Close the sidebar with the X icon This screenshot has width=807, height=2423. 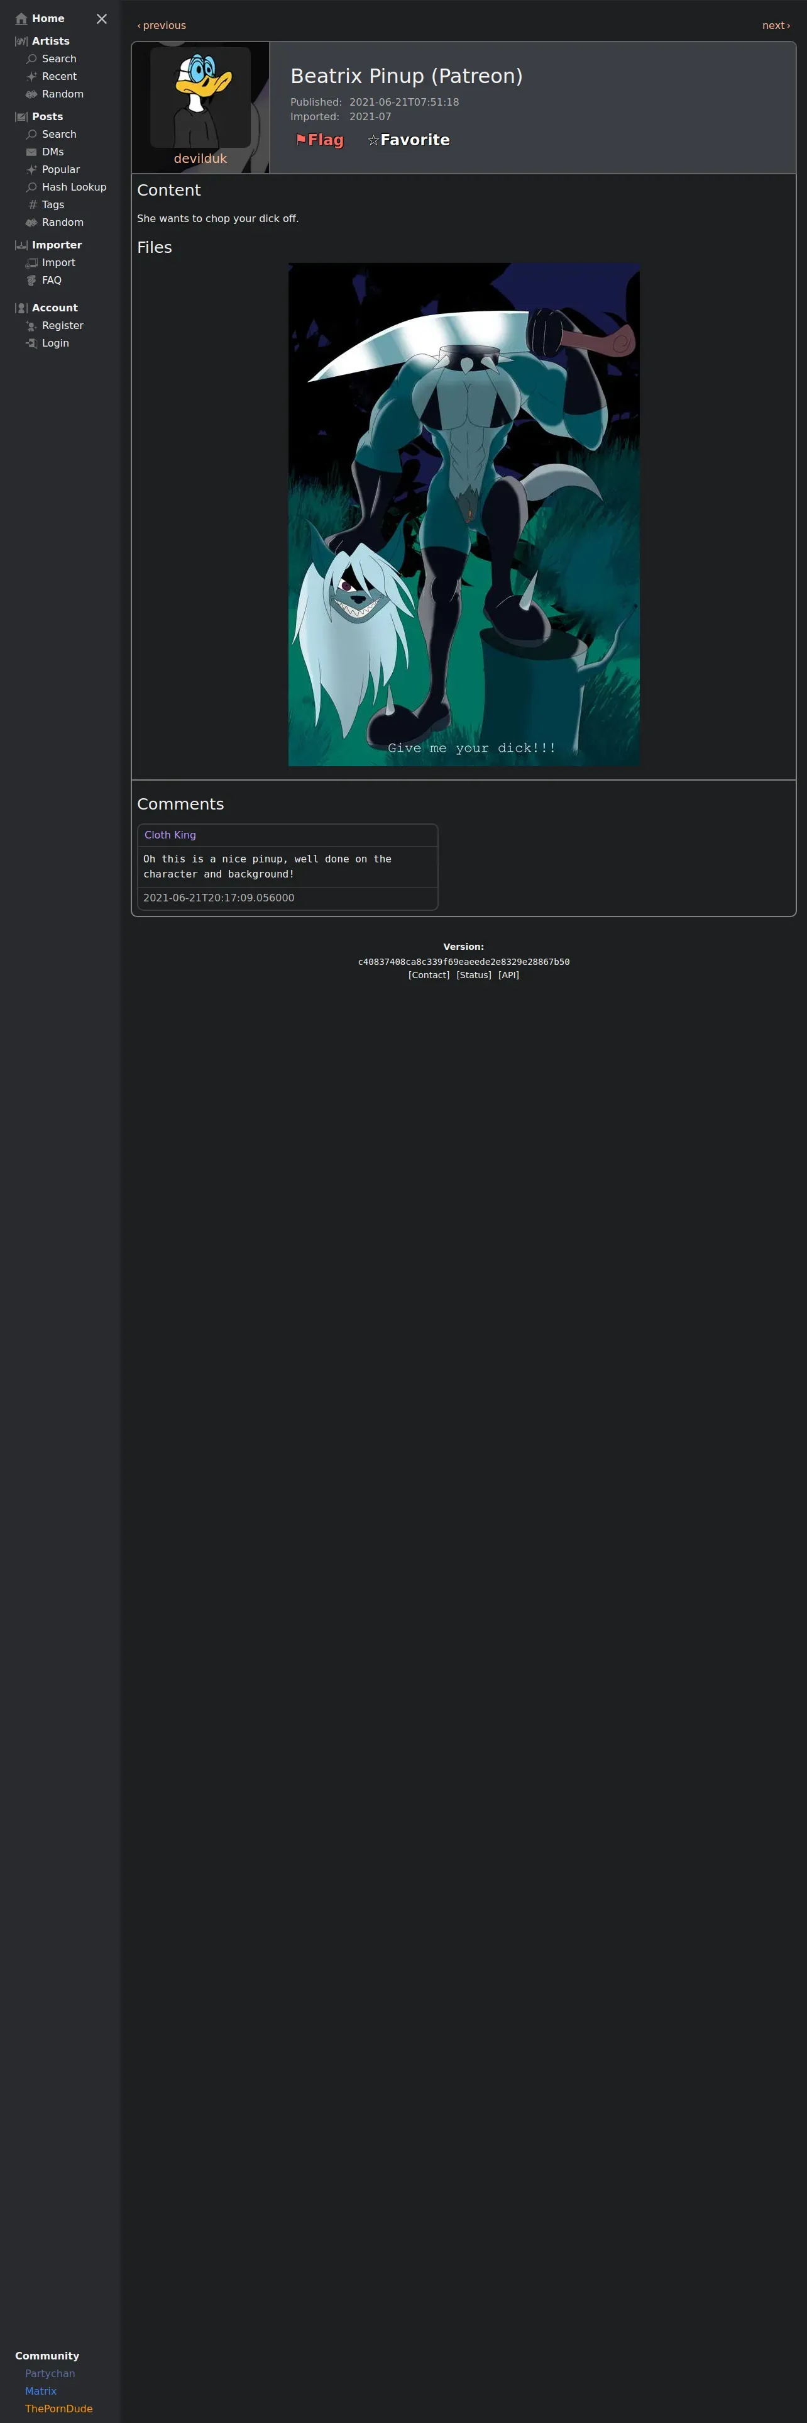(x=101, y=19)
